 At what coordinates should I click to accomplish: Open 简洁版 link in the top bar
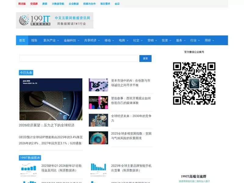point(22,4)
